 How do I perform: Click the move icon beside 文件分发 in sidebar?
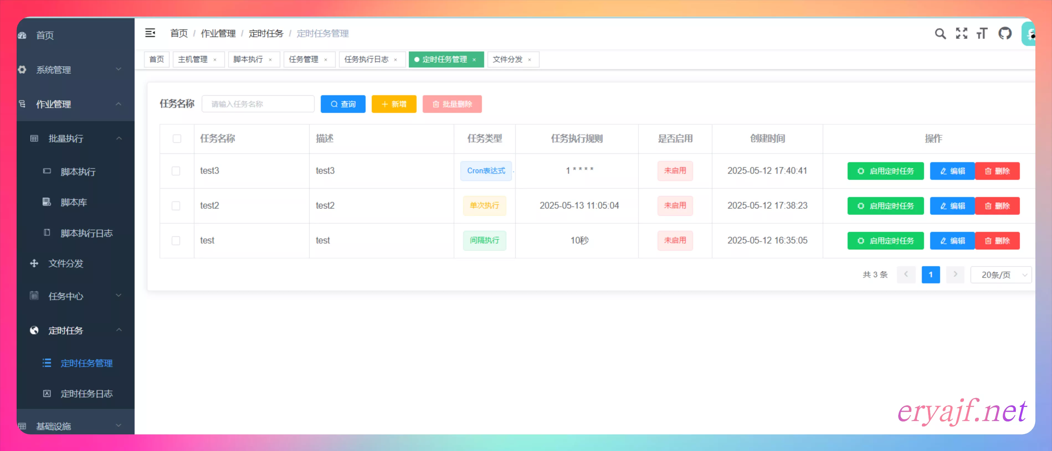pyautogui.click(x=34, y=263)
